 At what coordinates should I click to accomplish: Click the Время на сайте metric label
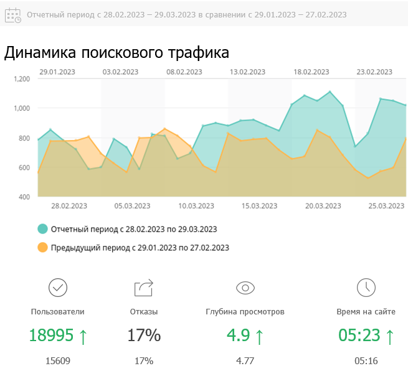click(366, 311)
